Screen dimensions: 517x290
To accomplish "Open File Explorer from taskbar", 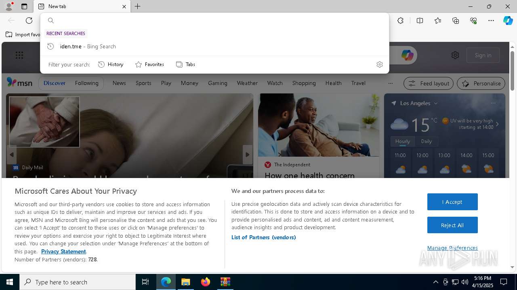I will point(185,282).
